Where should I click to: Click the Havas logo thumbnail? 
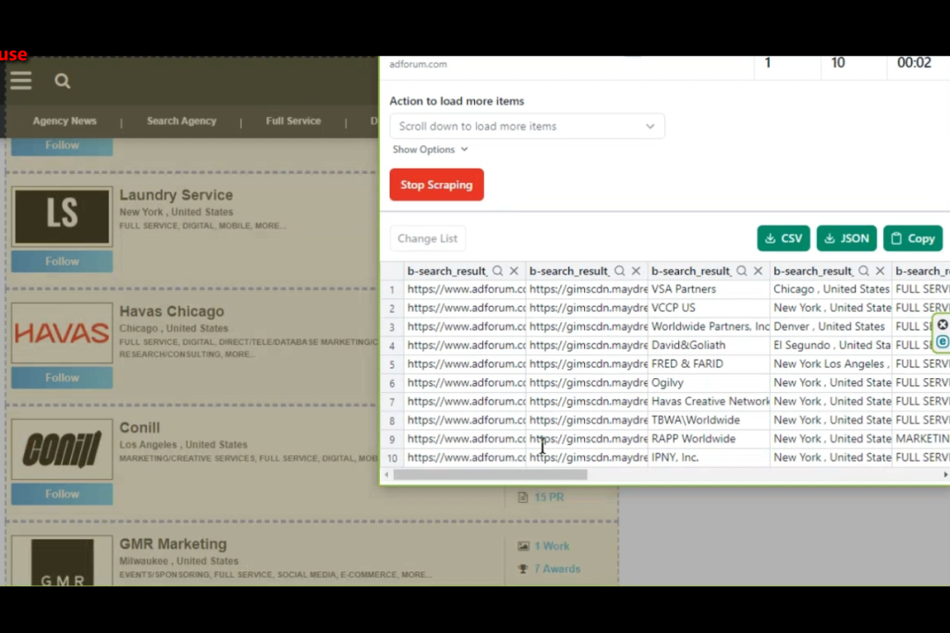click(62, 332)
